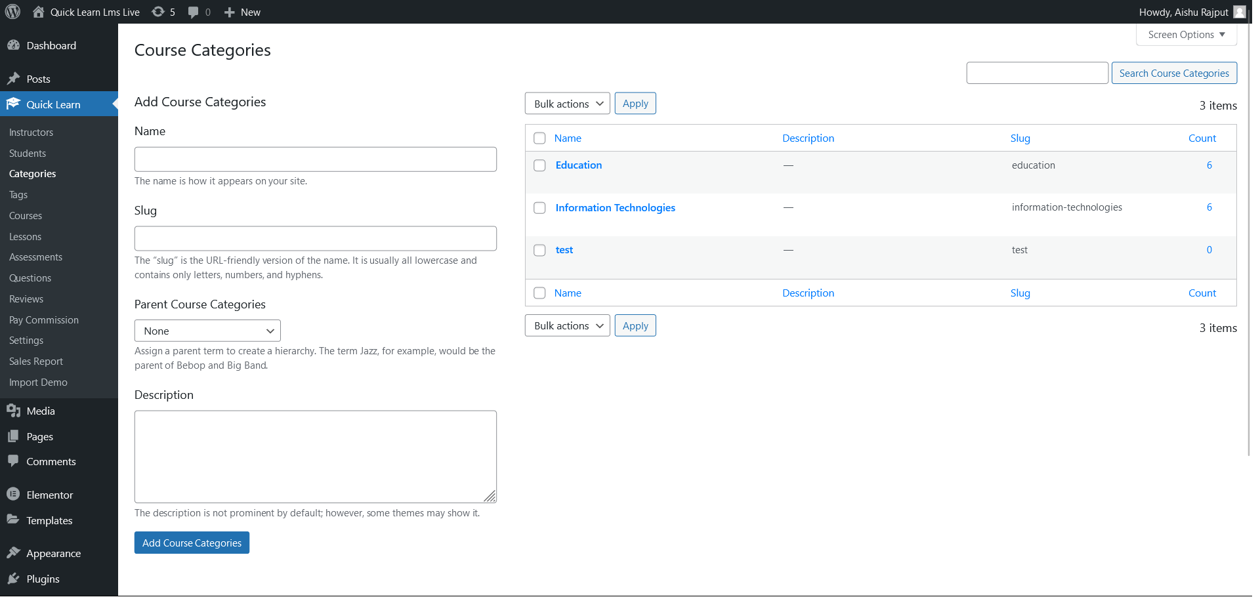Screen dimensions: 1260x599
Task: Open the Parent Course Categories None dropdown
Action: [207, 331]
